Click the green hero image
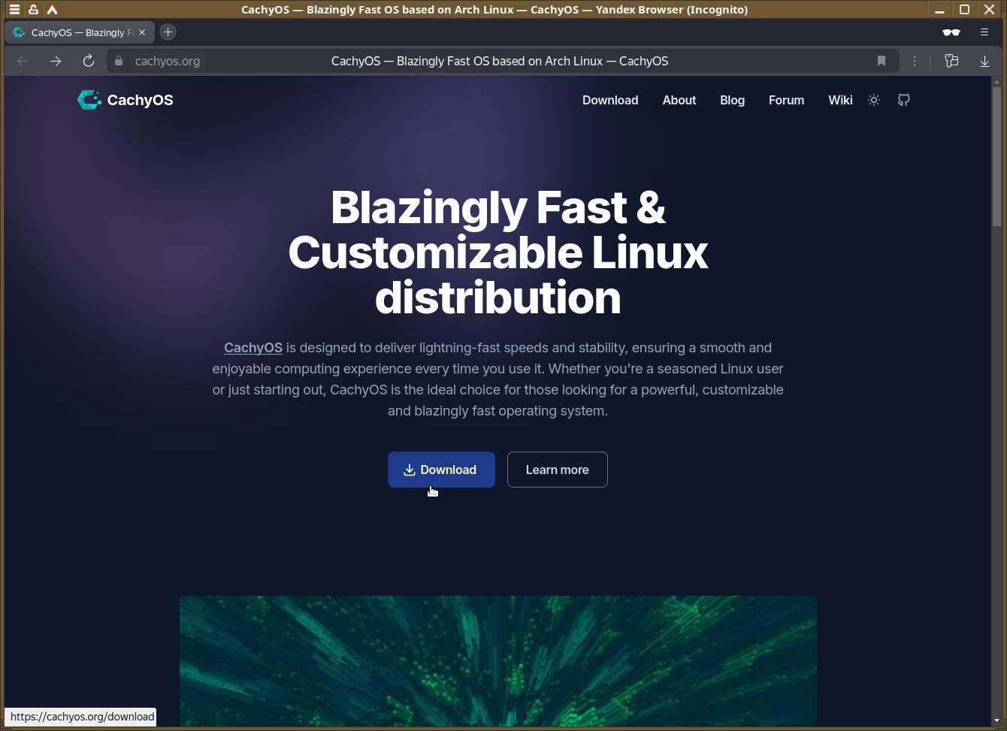1007x731 pixels. click(497, 661)
